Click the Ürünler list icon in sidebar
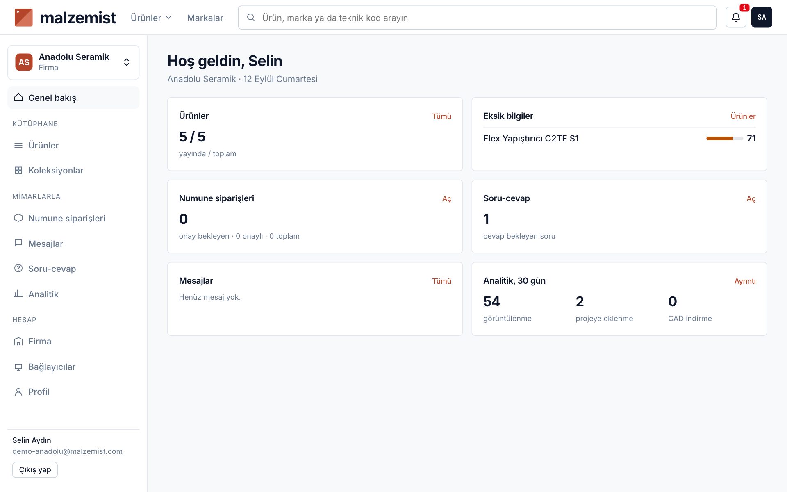 (18, 145)
